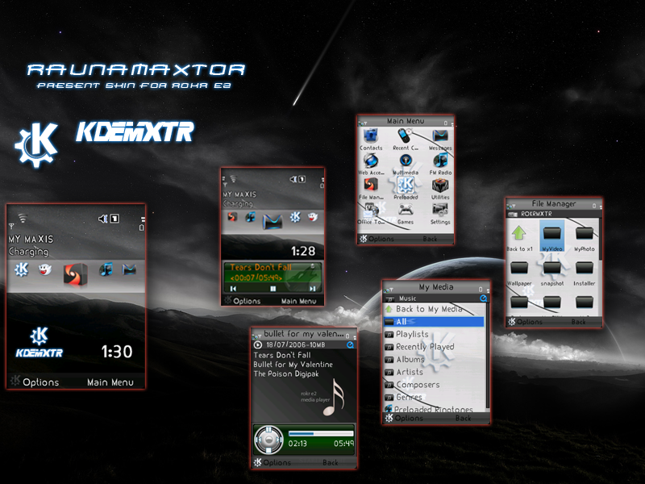Open Contacts icon in Main Menu screen
The image size is (645, 484).
point(371,136)
